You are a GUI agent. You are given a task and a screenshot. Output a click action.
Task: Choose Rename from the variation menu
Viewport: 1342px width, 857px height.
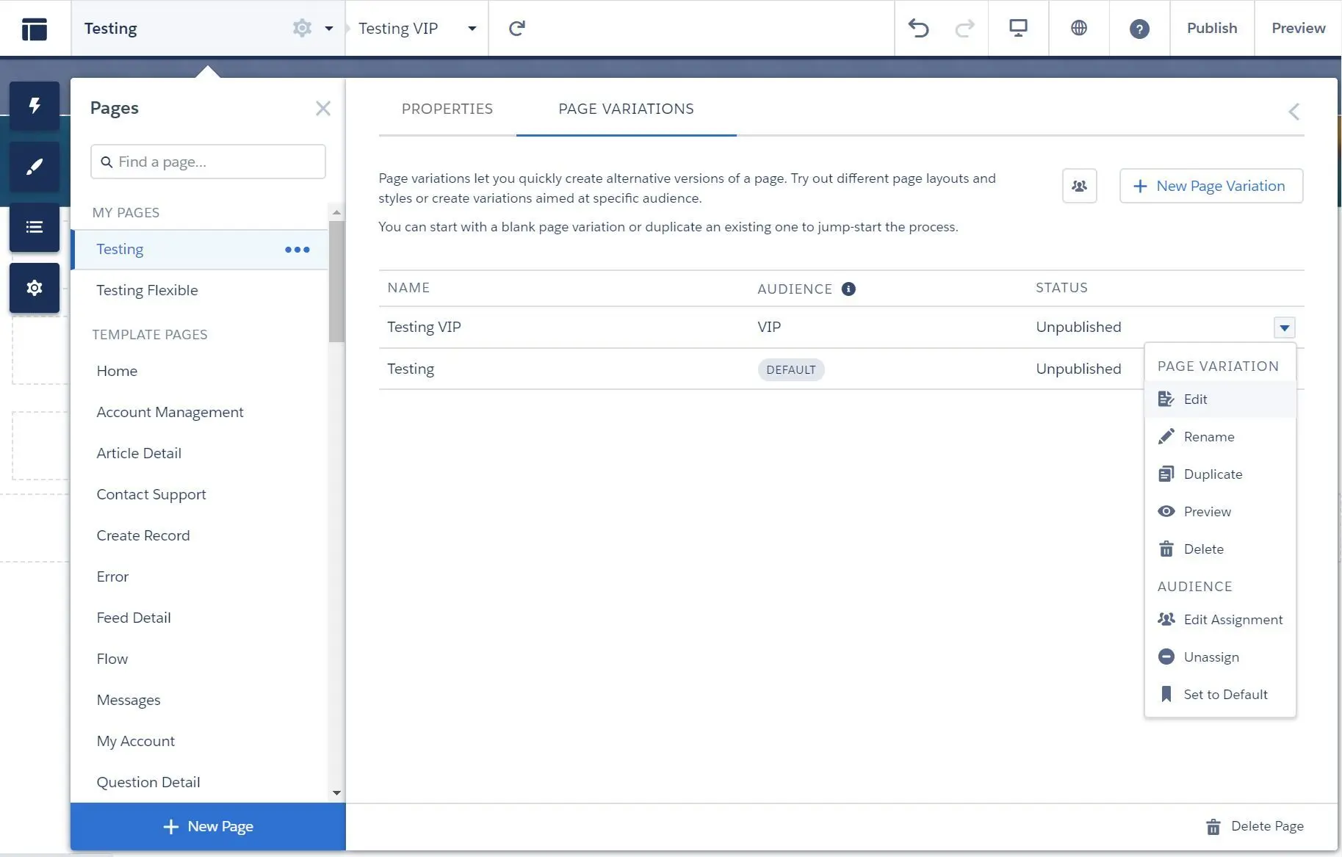tap(1220, 437)
